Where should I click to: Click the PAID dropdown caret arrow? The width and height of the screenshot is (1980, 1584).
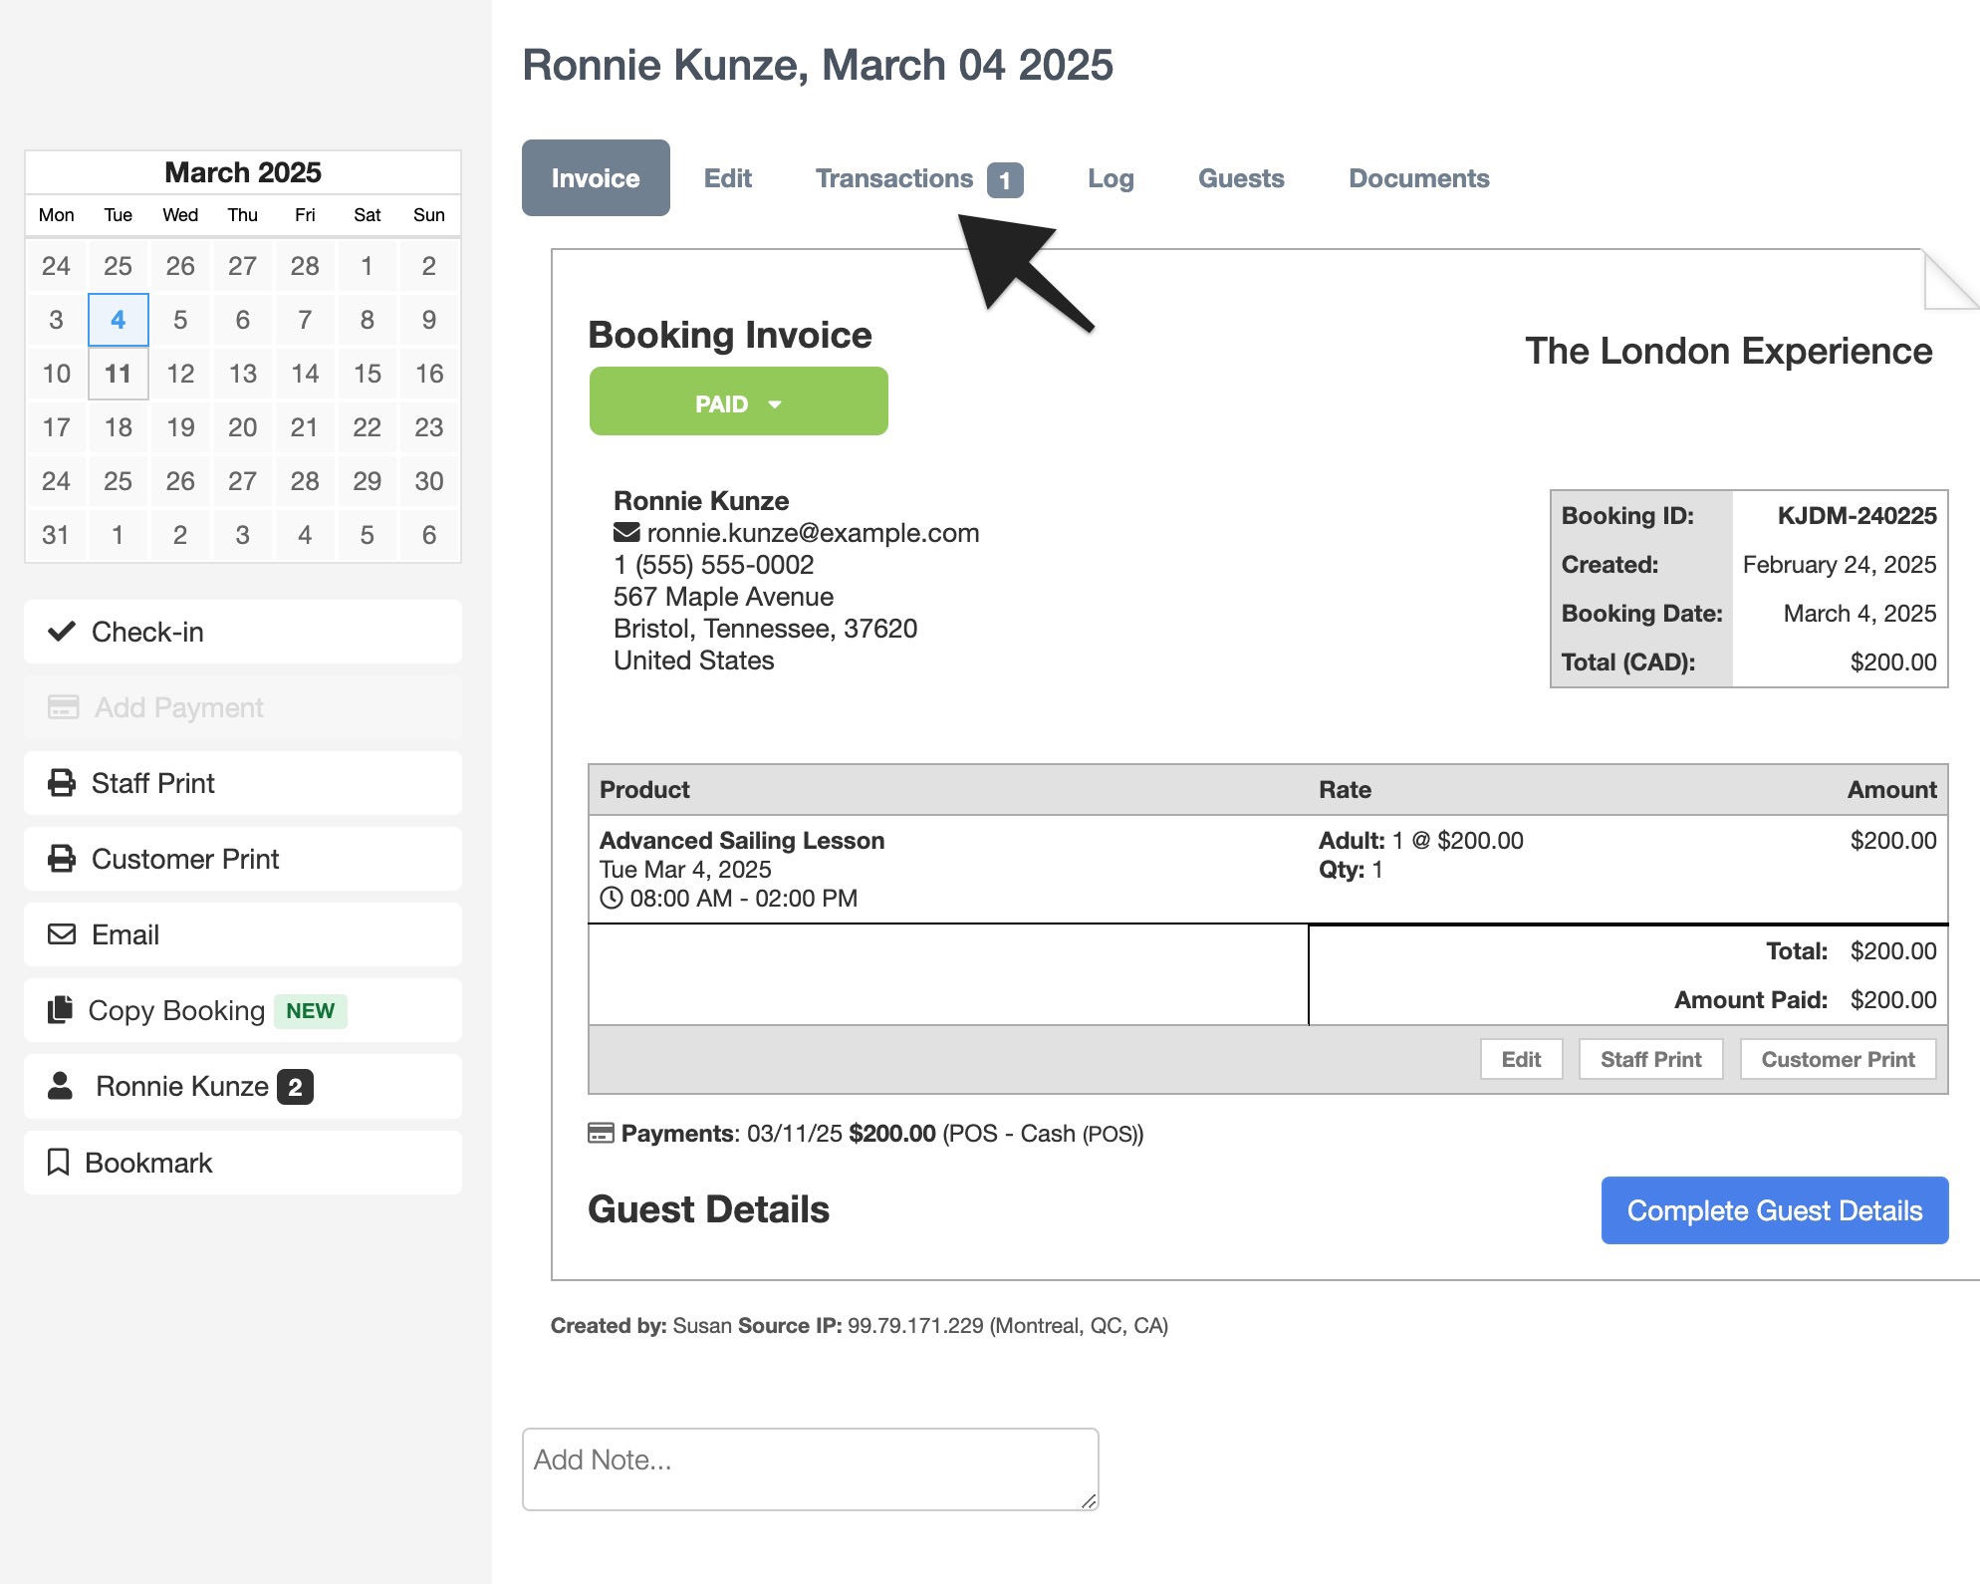(775, 404)
